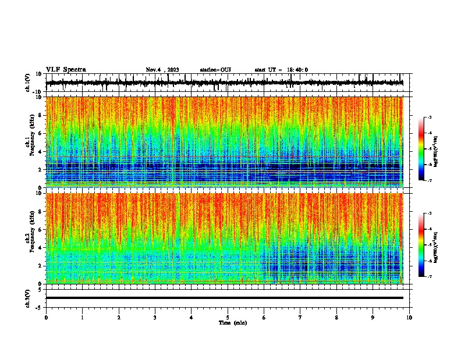Click the '-3' label on ch.1 color scale
The height and width of the screenshot is (356, 461).
(x=429, y=117)
